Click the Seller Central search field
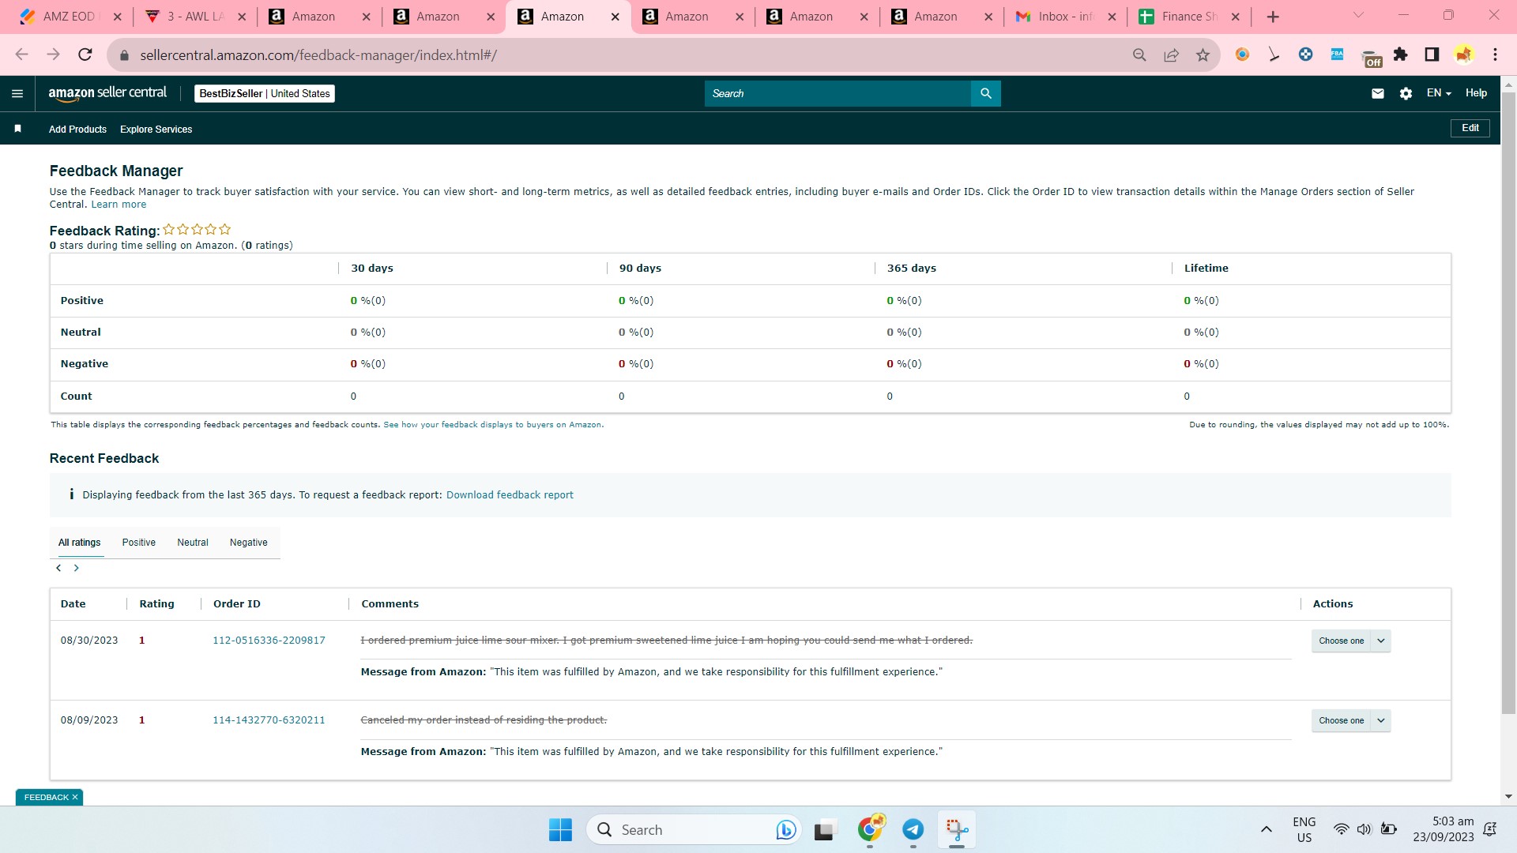This screenshot has width=1517, height=853. pos(838,93)
